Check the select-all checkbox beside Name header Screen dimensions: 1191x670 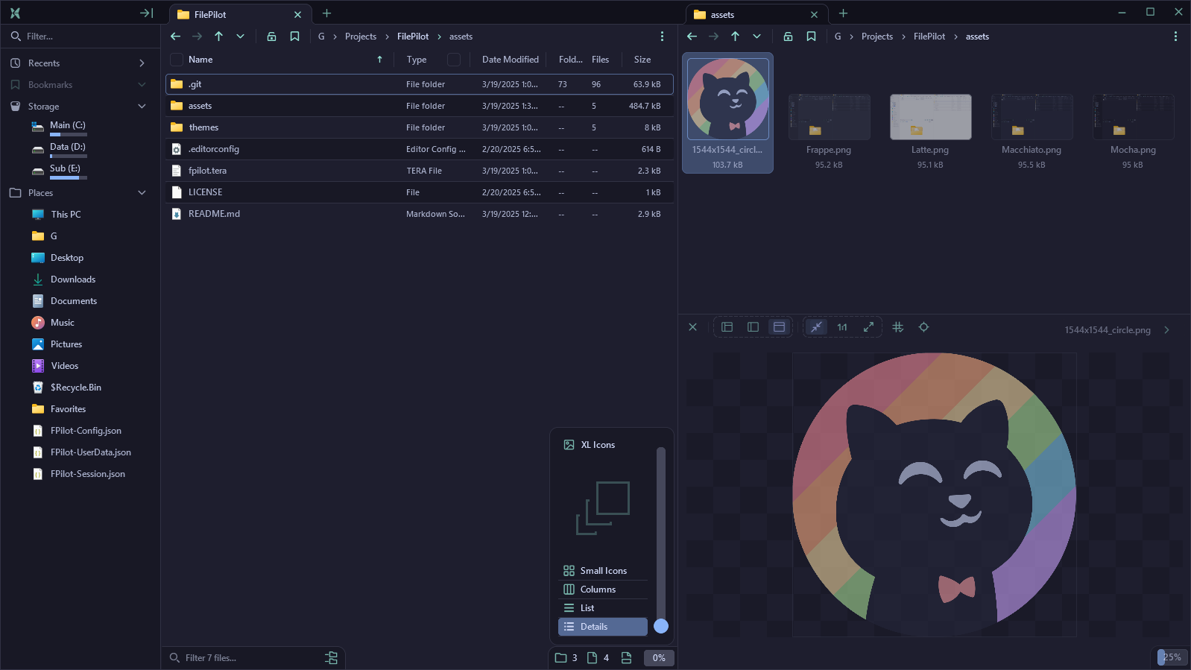point(177,60)
